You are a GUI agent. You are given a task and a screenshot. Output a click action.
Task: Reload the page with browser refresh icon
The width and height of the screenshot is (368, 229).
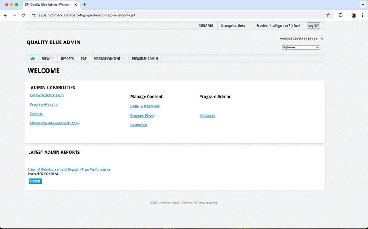point(23,15)
